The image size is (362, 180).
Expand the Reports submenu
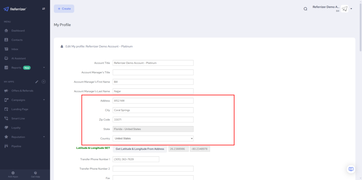[44, 68]
